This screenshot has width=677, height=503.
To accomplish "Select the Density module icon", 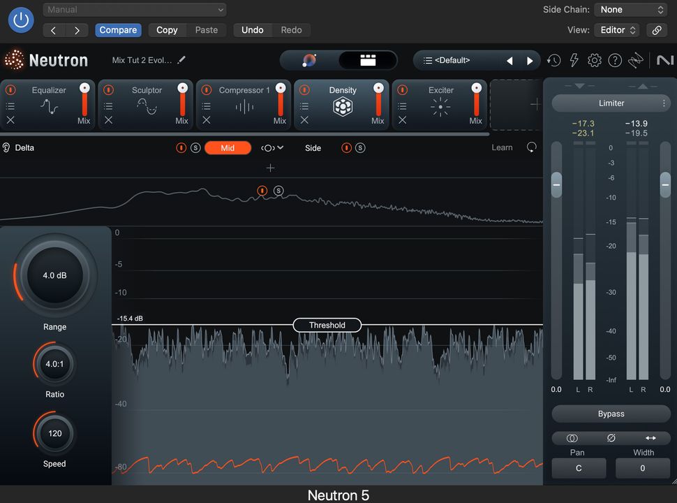I will (x=342, y=106).
